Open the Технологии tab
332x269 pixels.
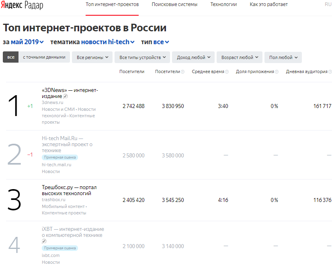223,4
